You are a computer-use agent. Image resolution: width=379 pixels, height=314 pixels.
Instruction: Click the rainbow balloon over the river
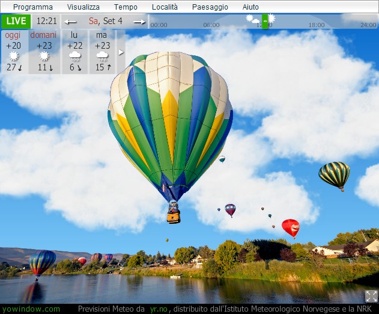point(42,264)
